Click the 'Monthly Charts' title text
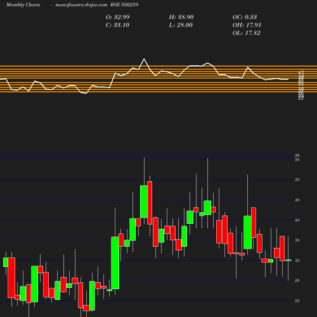The width and height of the screenshot is (317, 317). pyautogui.click(x=23, y=5)
